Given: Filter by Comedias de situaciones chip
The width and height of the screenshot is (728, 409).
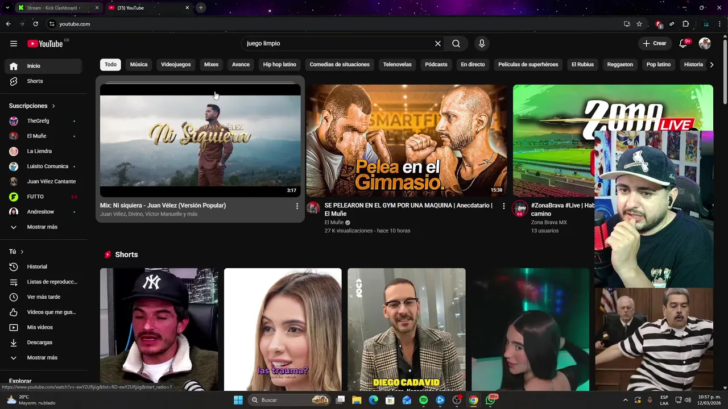Looking at the screenshot, I should tap(340, 65).
